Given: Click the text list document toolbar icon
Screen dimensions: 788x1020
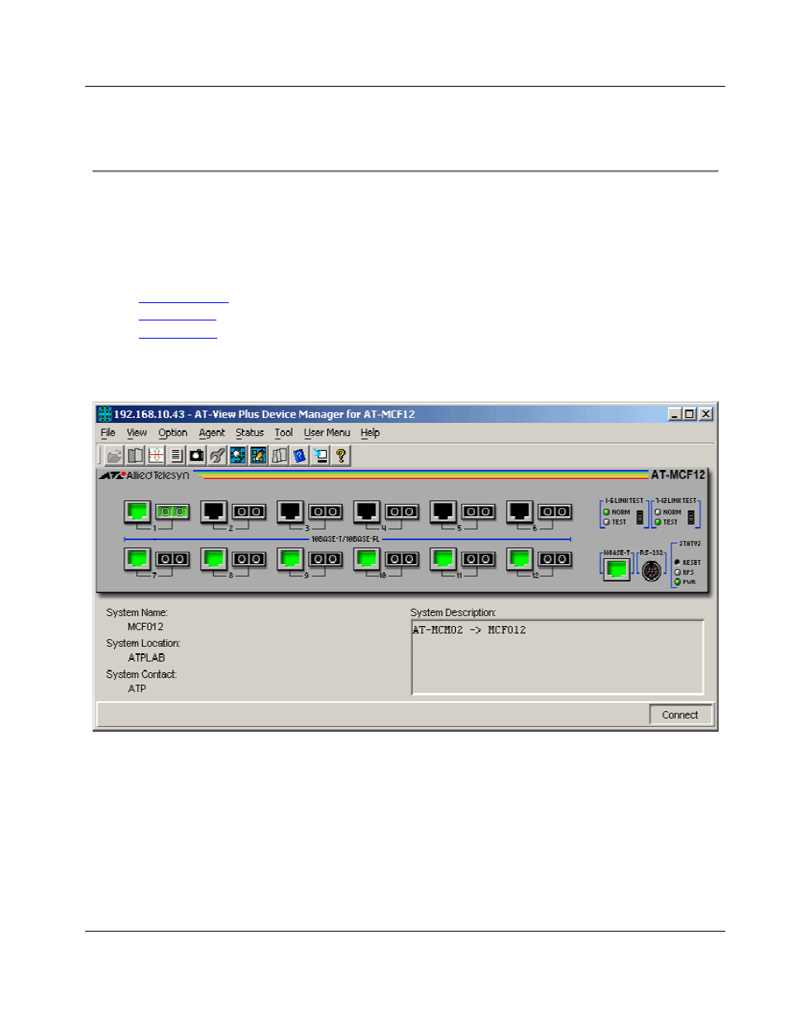Looking at the screenshot, I should (176, 455).
